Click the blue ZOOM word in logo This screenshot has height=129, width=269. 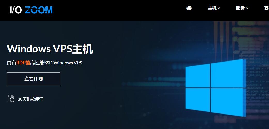39,10
